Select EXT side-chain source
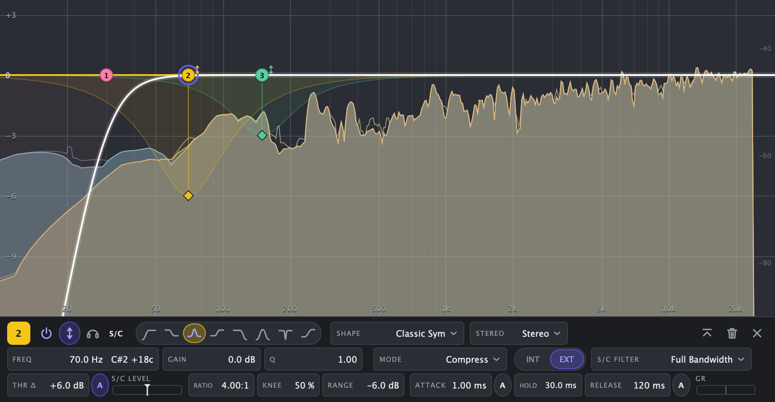775x402 pixels. tap(567, 360)
